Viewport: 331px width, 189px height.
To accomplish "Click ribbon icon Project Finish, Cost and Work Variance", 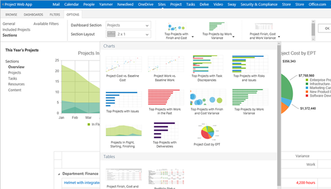I will pyautogui.click(x=264, y=26).
